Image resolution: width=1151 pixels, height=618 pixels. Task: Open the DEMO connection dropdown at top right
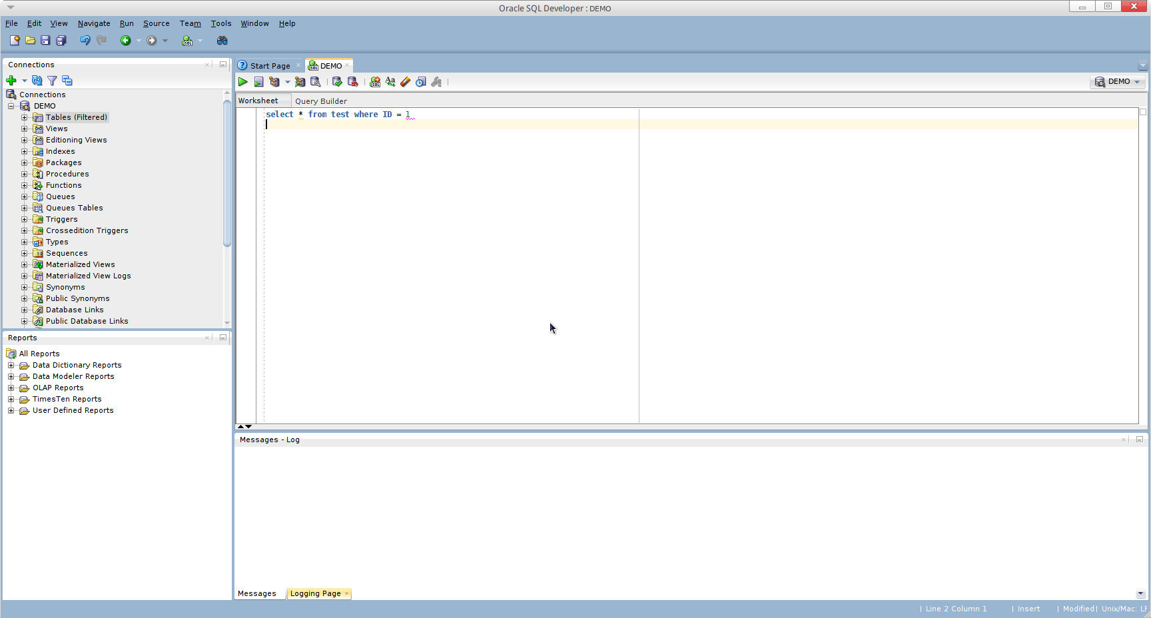(1118, 82)
